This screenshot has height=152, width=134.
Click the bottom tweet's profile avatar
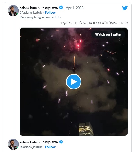coord(13,144)
